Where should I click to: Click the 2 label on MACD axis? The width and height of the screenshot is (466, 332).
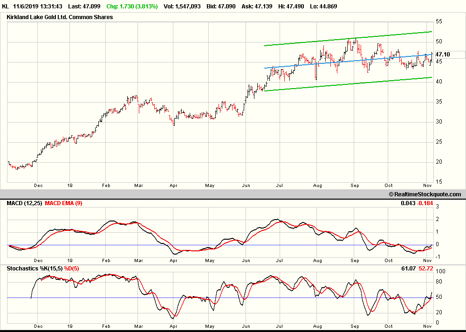coord(438,219)
